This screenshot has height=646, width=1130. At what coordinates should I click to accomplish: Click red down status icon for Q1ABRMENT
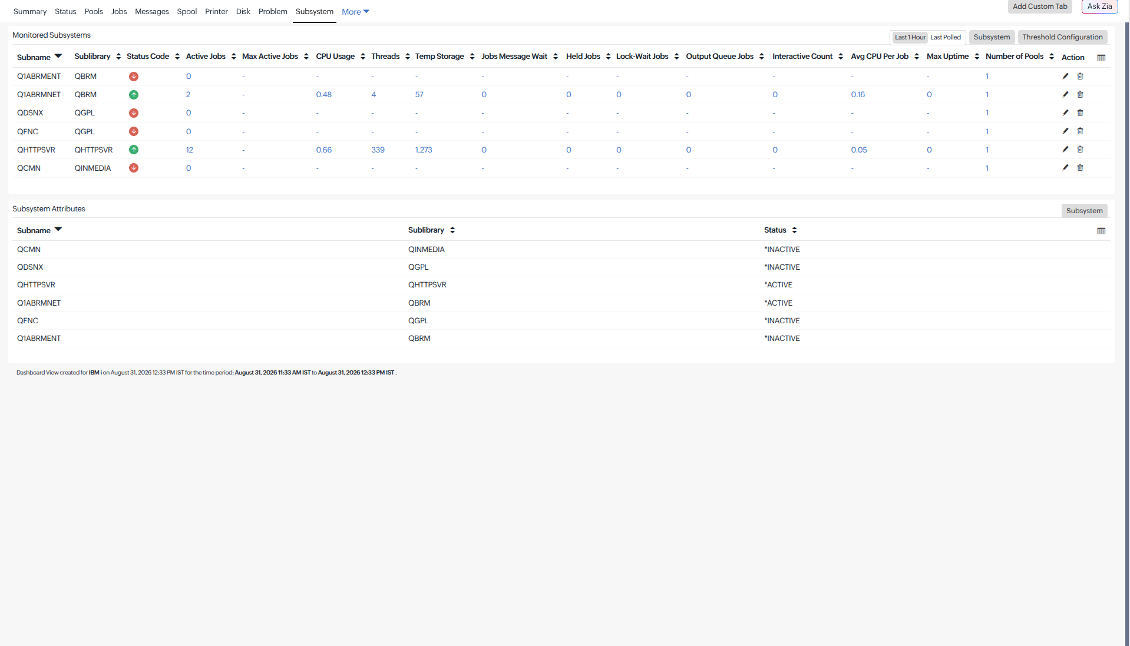click(x=134, y=77)
